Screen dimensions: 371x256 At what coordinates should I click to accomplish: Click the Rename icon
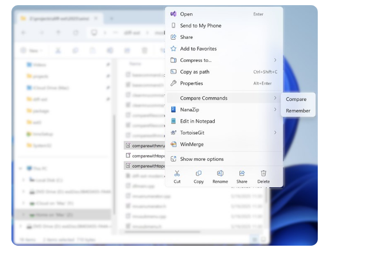coord(220,173)
